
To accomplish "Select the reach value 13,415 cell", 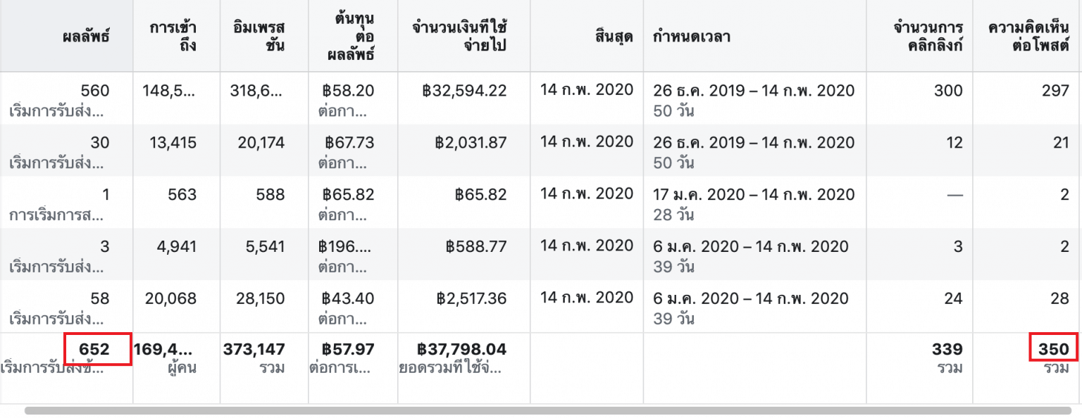I will (x=173, y=143).
